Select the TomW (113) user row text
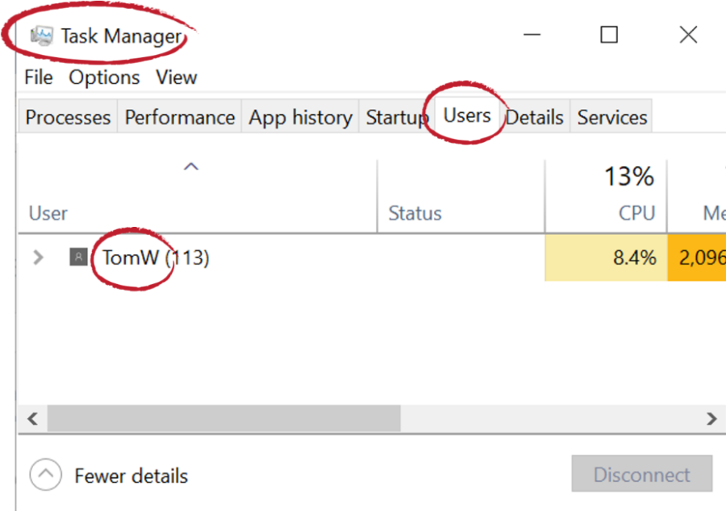This screenshot has width=726, height=511. pos(156,258)
